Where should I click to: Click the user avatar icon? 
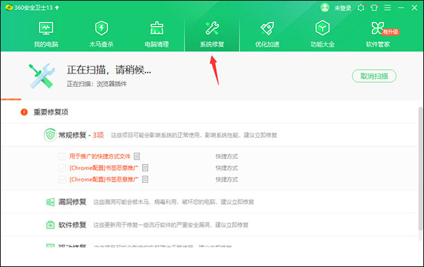click(325, 8)
